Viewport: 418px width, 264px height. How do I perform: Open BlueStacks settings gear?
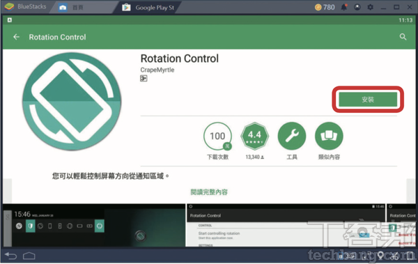click(371, 7)
